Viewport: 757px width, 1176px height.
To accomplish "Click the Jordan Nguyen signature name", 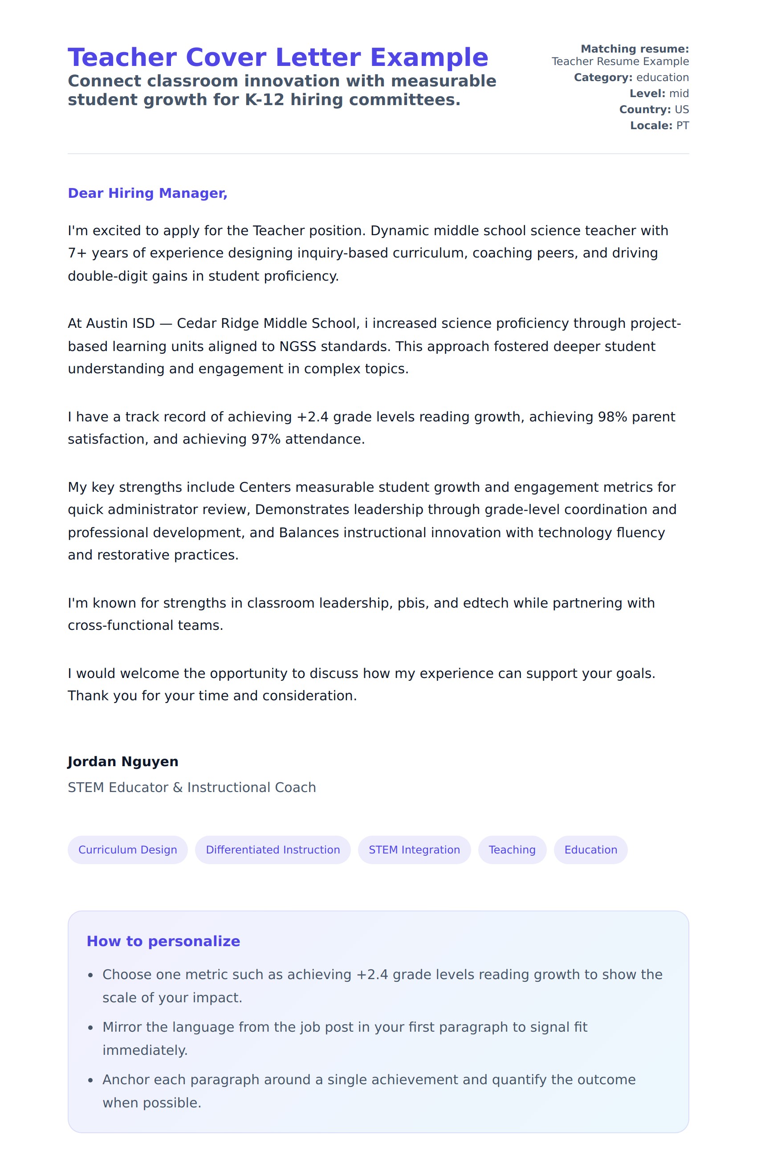I will click(x=123, y=762).
